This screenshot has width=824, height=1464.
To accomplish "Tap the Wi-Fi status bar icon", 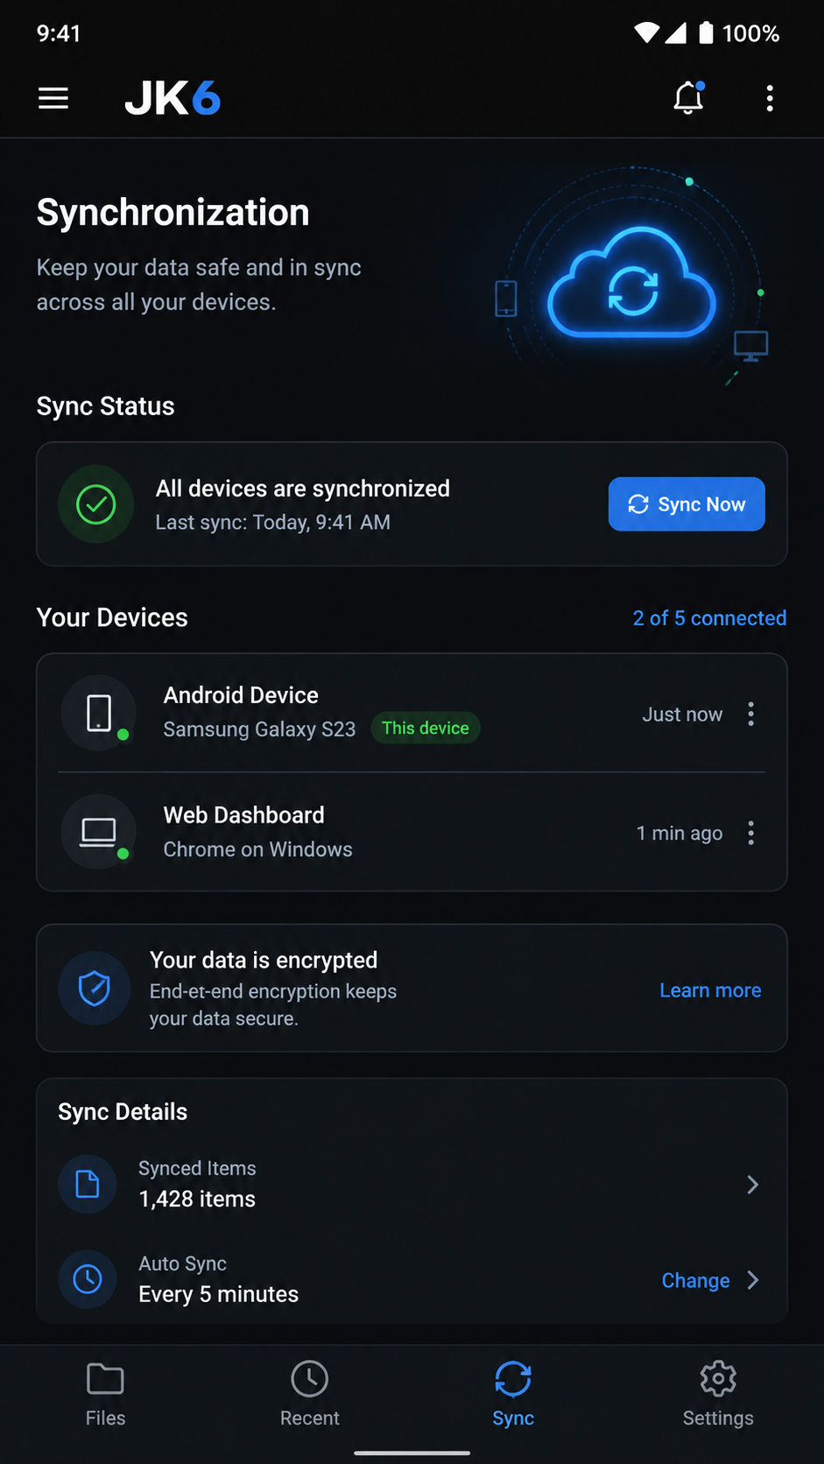I will click(646, 33).
